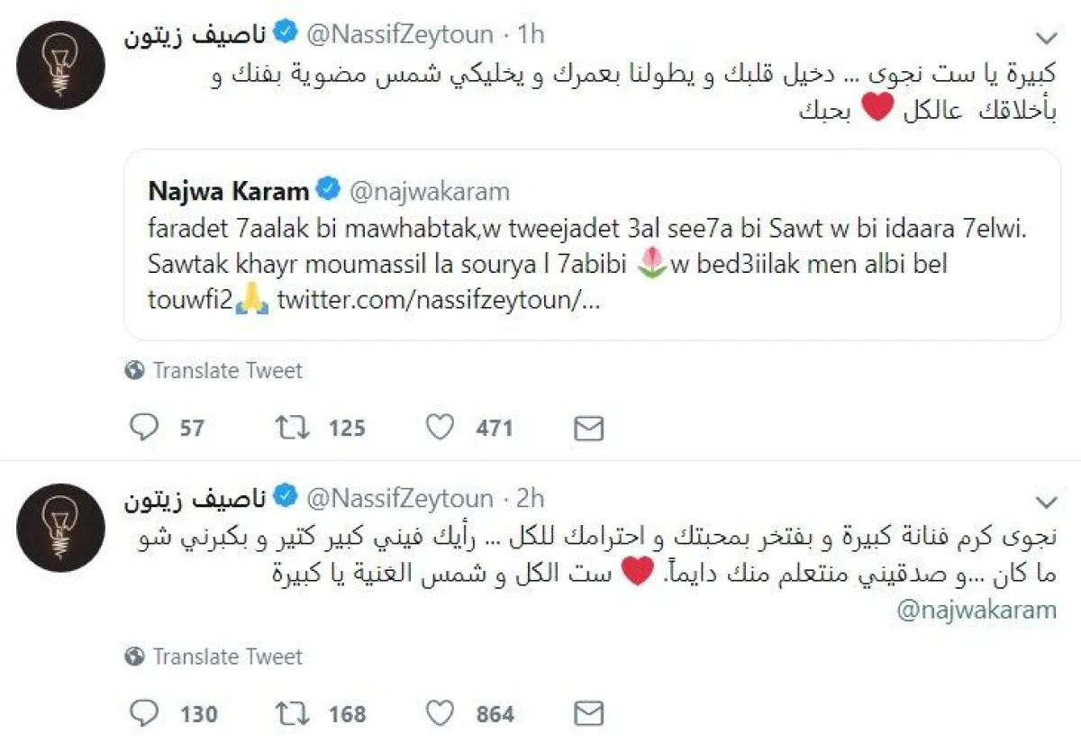Screen dimensions: 1081x743
Task: Retweet the tweet with 168 retweets
Action: pyautogui.click(x=291, y=715)
